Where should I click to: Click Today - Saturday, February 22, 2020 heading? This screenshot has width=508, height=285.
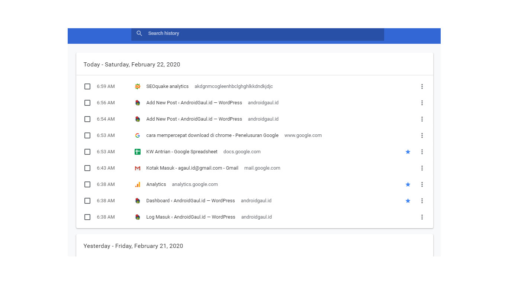click(132, 65)
